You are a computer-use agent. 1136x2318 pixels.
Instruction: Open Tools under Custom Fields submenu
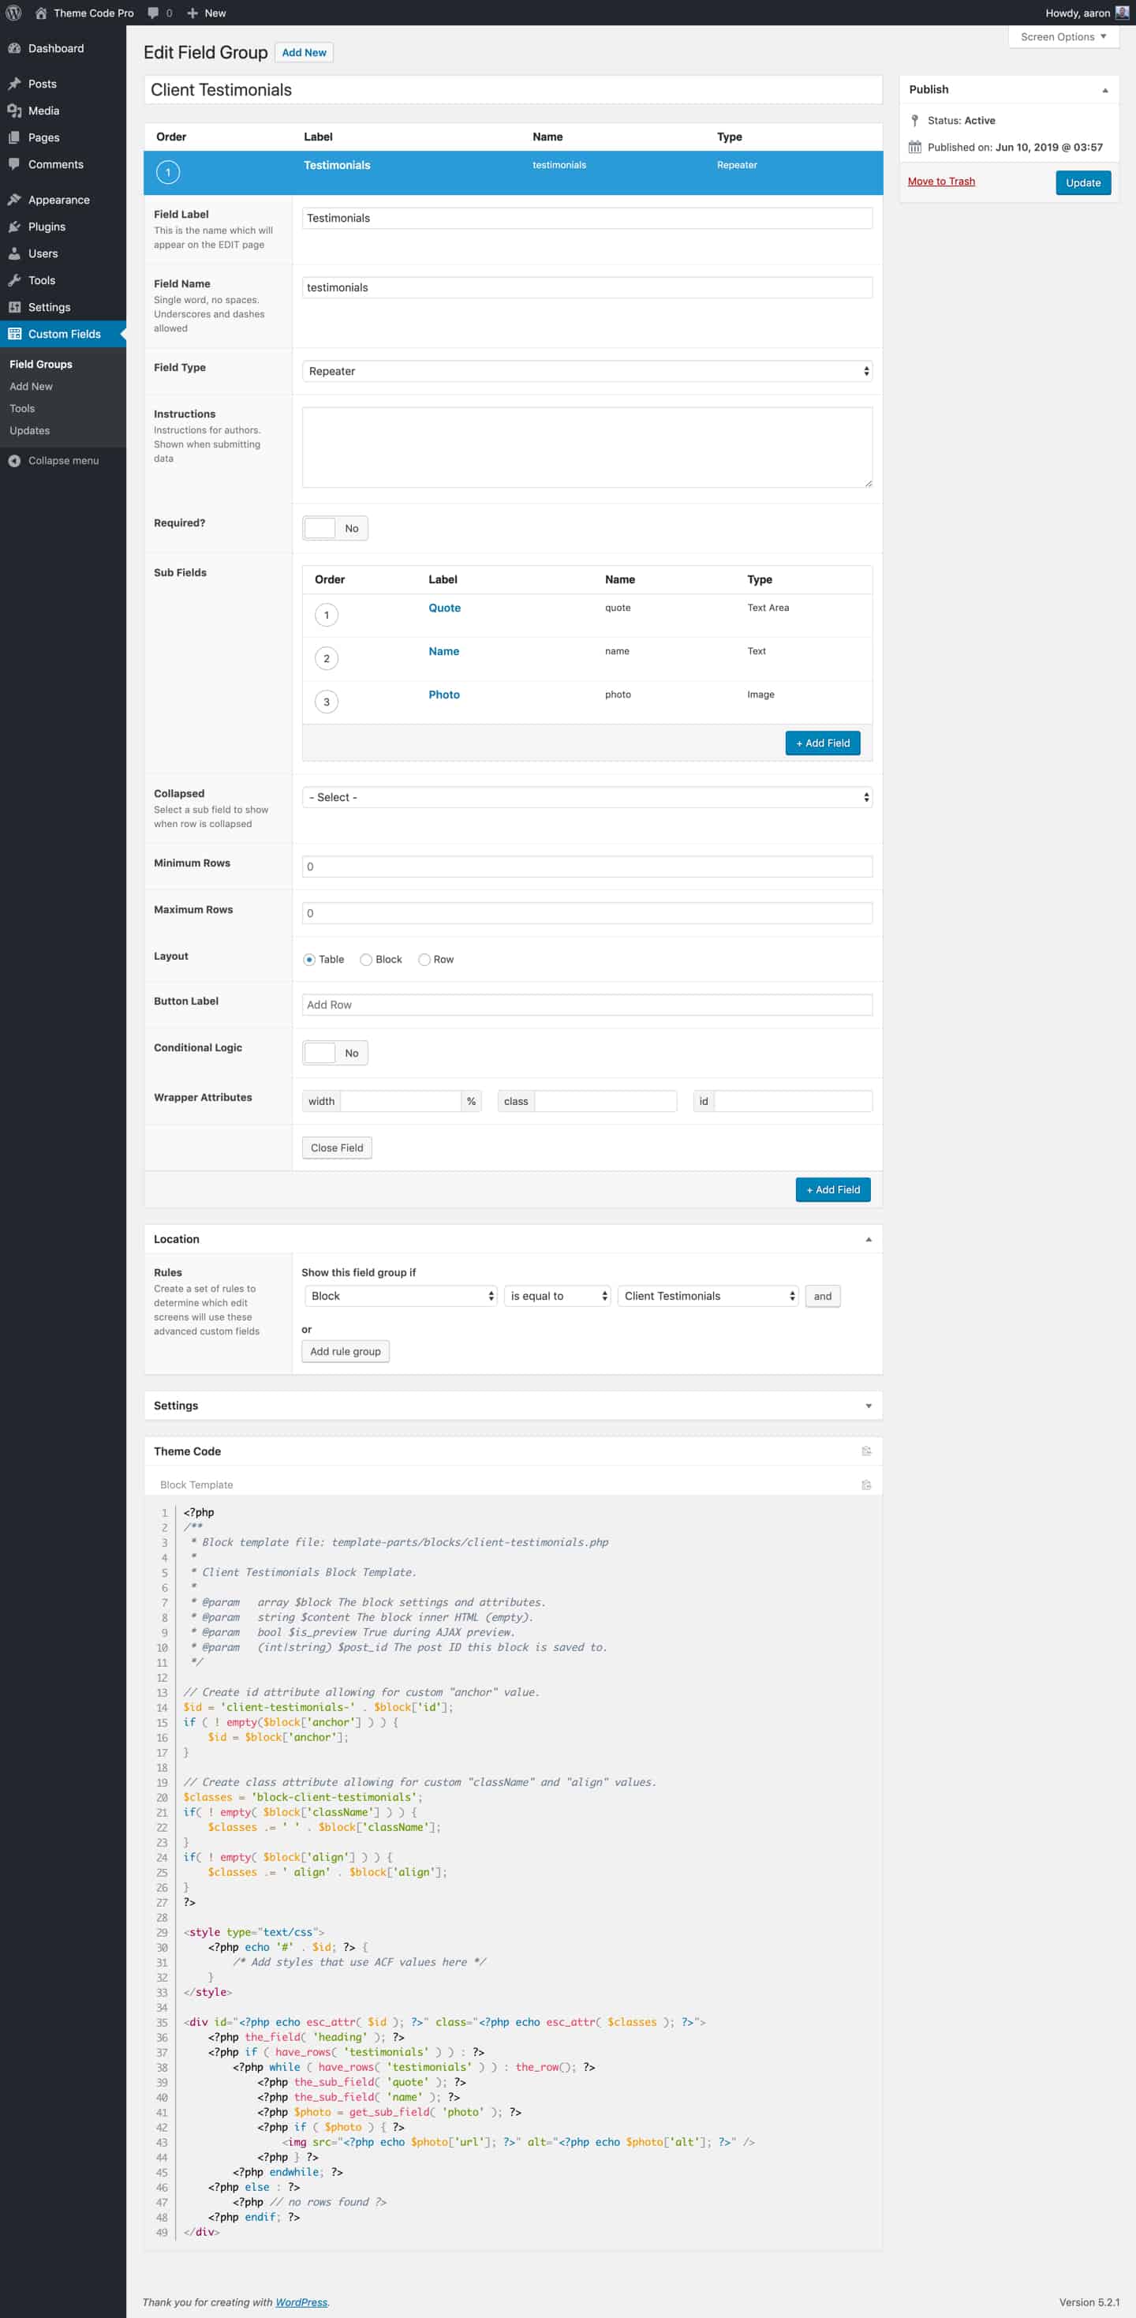pyautogui.click(x=21, y=409)
